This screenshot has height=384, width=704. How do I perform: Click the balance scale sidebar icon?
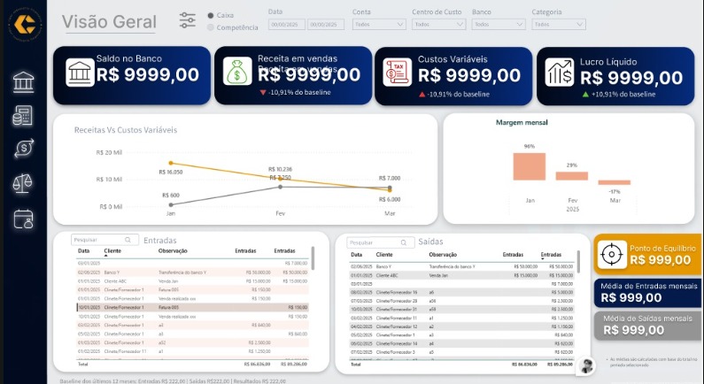23,183
